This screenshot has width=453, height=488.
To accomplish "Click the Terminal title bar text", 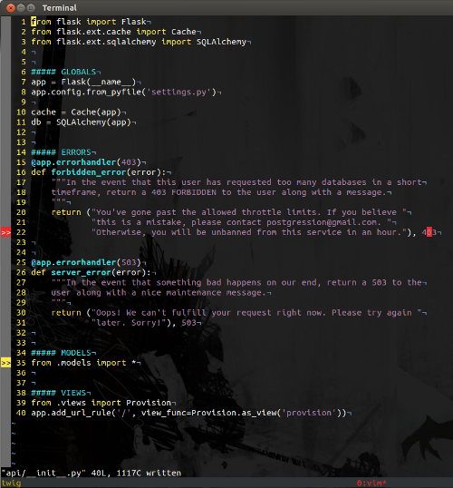I will [x=60, y=8].
